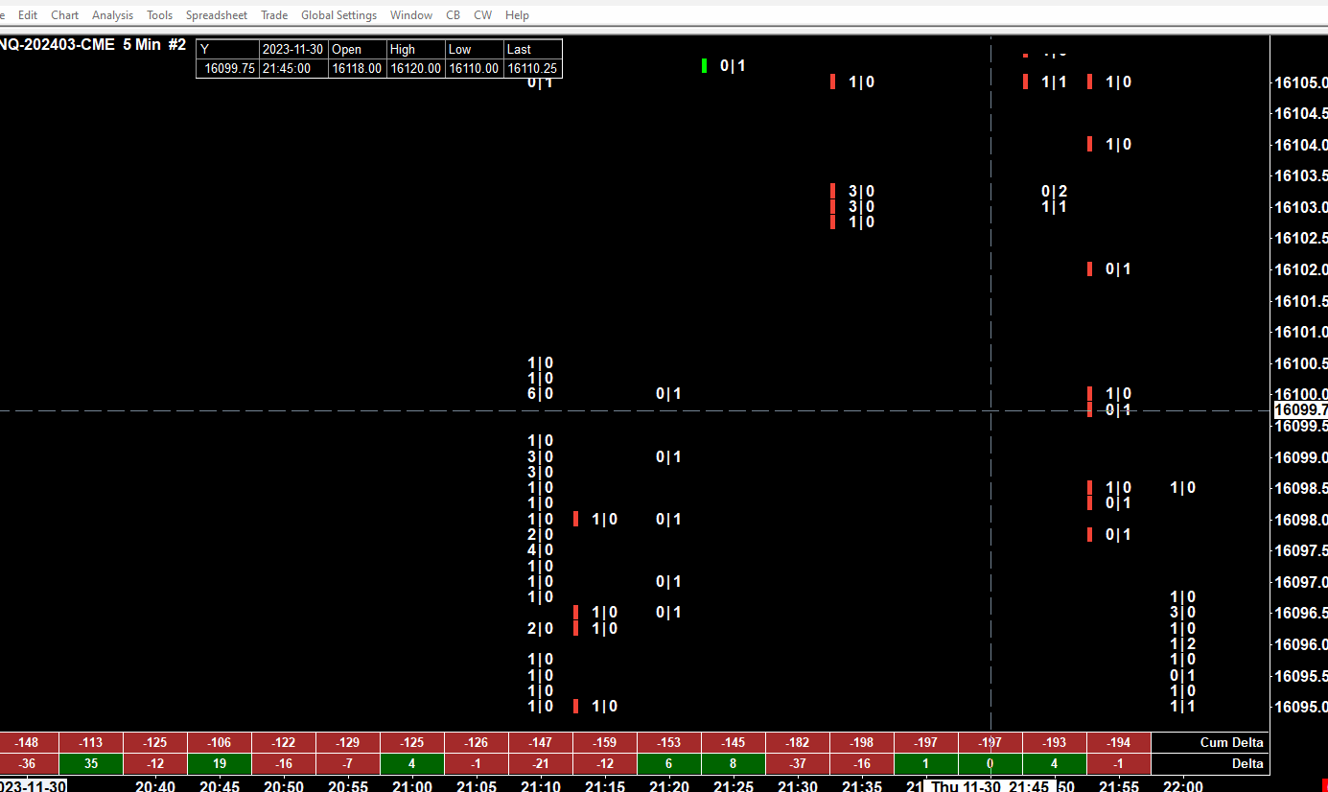The image size is (1328, 792).
Task: Click the 21:30 time axis label
Action: tap(798, 786)
